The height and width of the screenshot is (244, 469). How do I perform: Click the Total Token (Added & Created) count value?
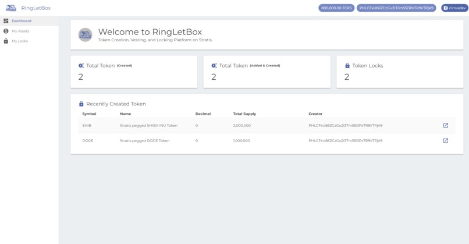click(214, 77)
